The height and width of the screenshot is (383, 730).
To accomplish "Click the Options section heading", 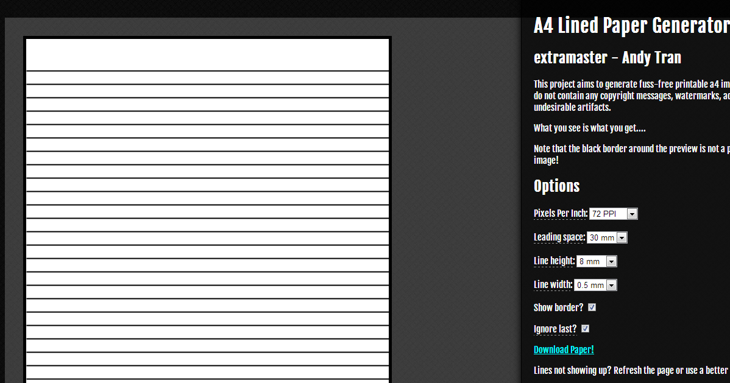I will [556, 186].
